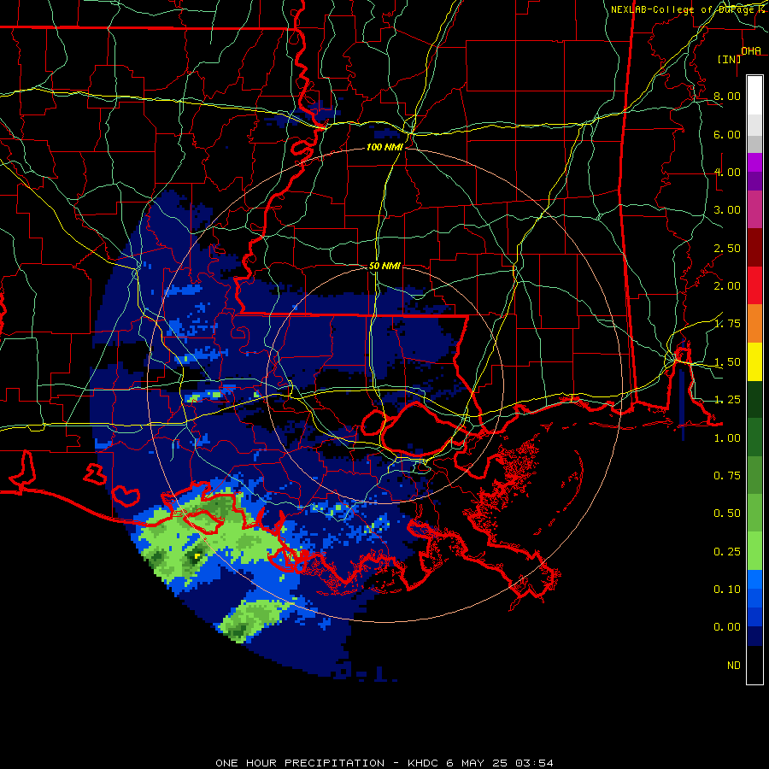Click the 1.00 legend value
The image size is (769, 769).
pyautogui.click(x=727, y=438)
